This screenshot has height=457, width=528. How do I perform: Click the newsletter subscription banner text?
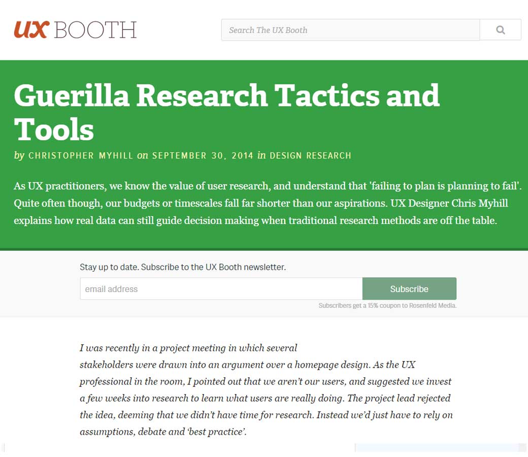(183, 267)
